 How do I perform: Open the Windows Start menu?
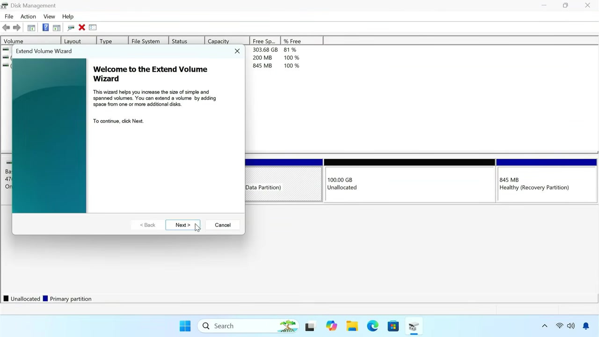(185, 326)
